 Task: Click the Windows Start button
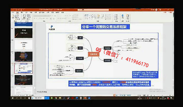pos(13,98)
